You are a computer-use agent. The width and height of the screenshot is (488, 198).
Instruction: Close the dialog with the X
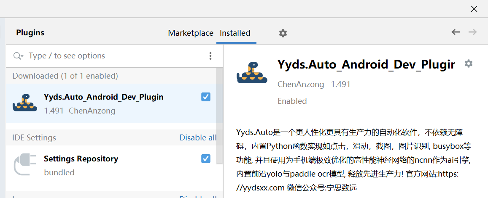tap(474, 9)
